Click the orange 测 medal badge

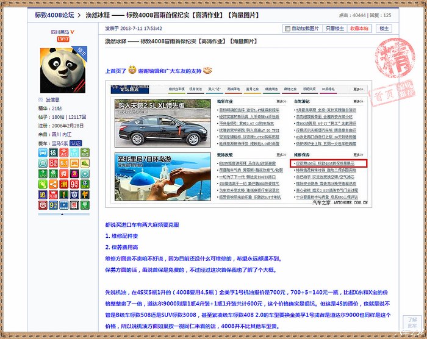coord(63,184)
